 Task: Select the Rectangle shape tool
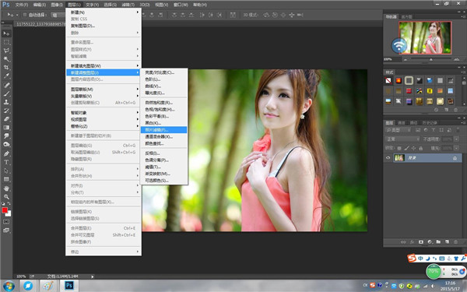pos(6,179)
